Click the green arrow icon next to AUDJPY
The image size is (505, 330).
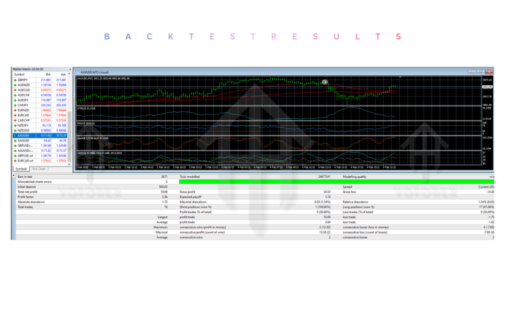click(16, 100)
